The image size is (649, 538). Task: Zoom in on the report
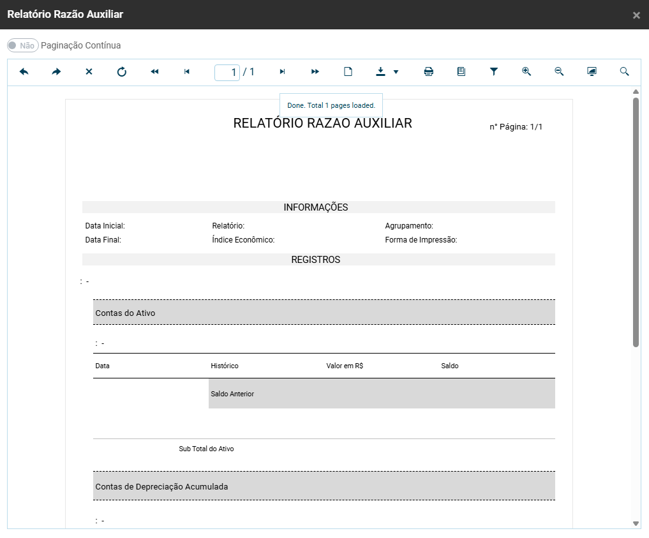click(526, 72)
